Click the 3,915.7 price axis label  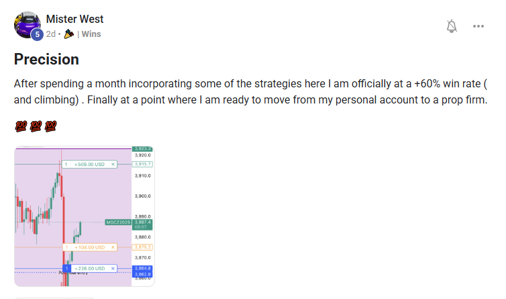pyautogui.click(x=144, y=164)
